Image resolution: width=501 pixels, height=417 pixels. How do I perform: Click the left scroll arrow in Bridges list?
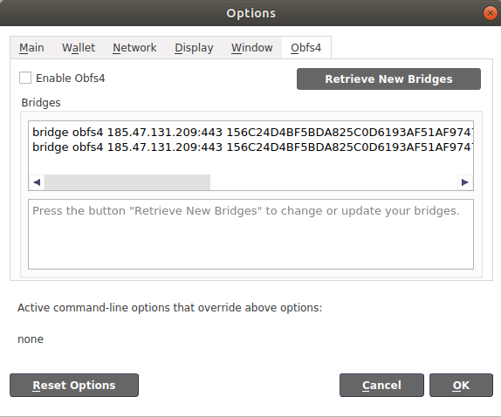37,182
